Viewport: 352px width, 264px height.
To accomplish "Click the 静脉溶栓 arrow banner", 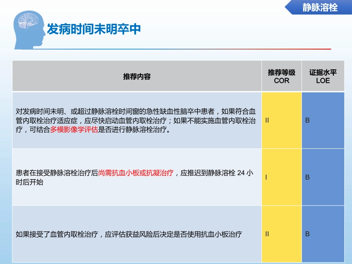I will (x=318, y=7).
